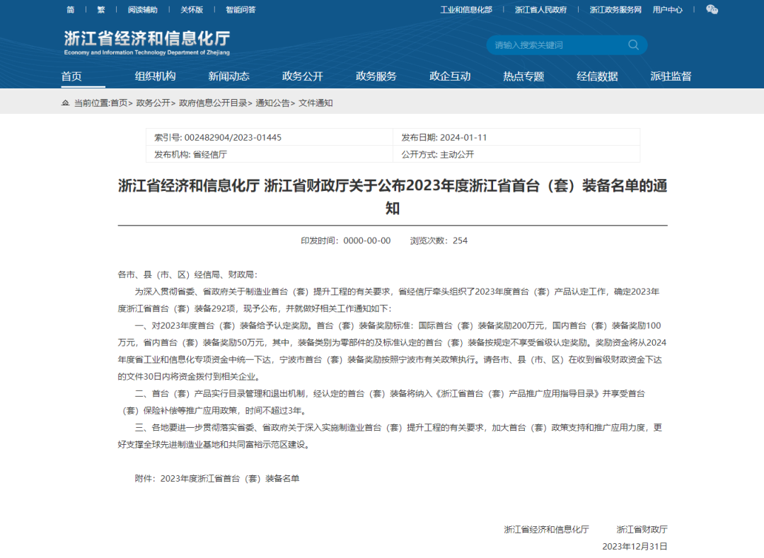Click publish date 2024-01-11

click(x=463, y=137)
